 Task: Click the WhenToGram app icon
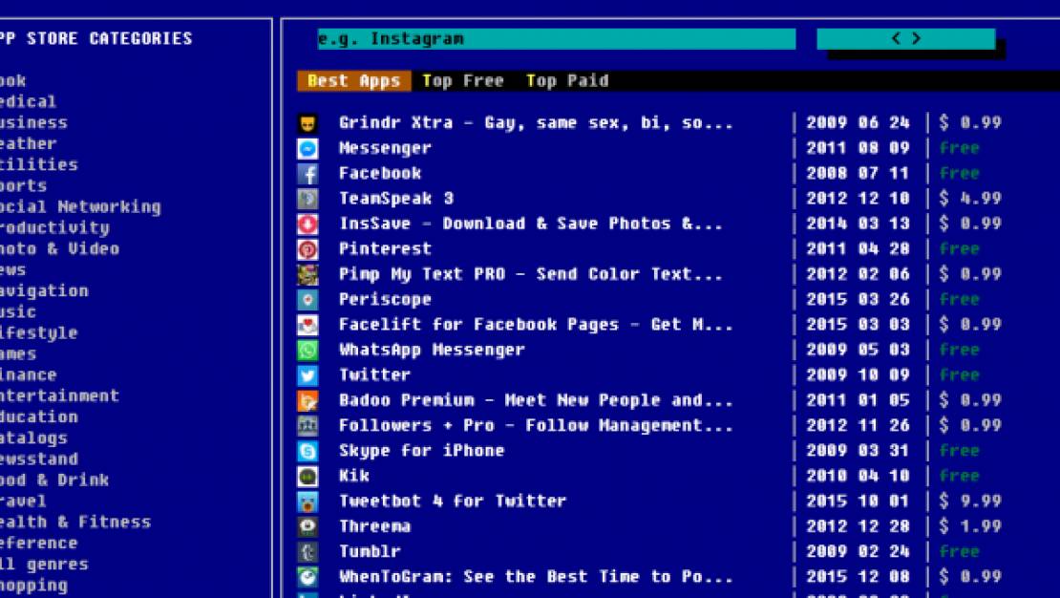[307, 578]
